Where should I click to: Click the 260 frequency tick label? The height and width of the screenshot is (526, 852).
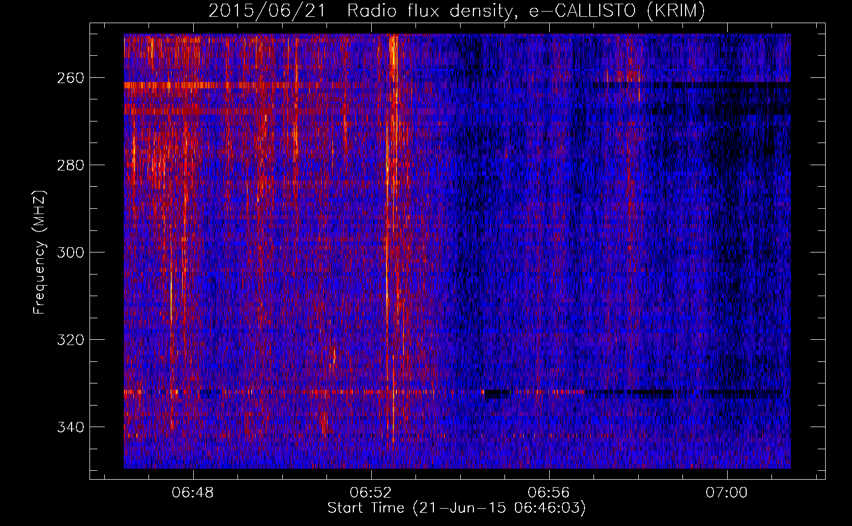71,78
